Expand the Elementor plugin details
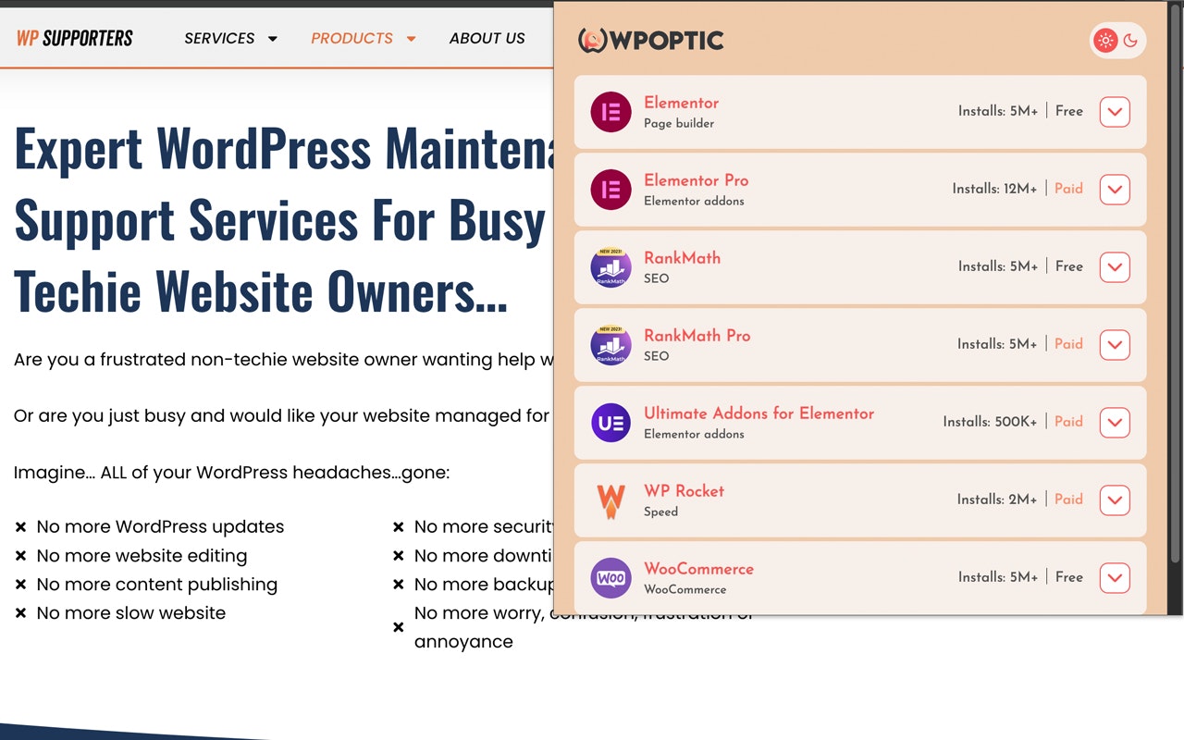This screenshot has height=740, width=1184. (x=1115, y=112)
